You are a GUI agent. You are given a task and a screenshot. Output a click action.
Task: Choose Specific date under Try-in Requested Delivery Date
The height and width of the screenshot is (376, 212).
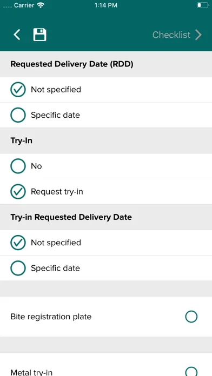(x=106, y=268)
